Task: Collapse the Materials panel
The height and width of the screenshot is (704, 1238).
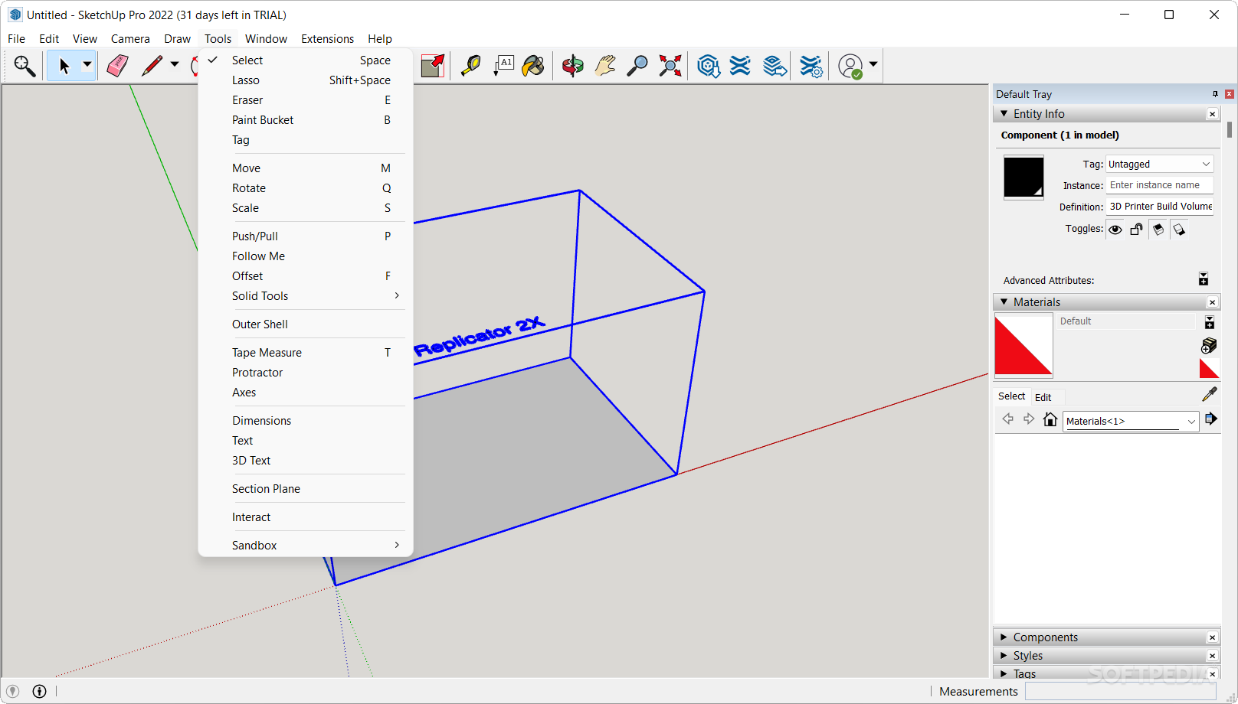Action: coord(1004,302)
